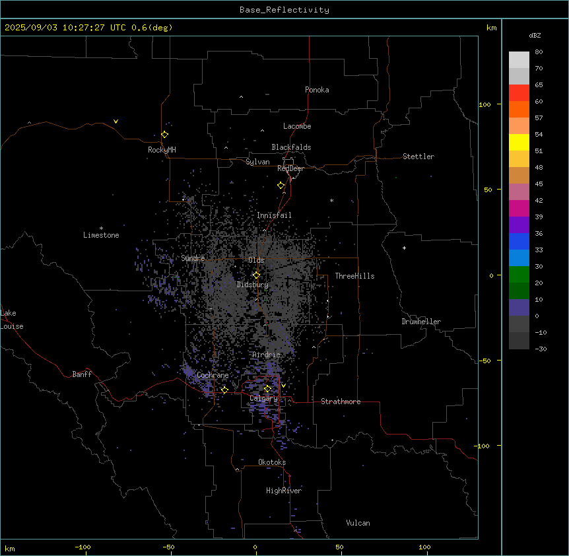Screen dimensions: 569x556
Task: Select the blue swatch between 36 and 33 dBZ
Action: tap(519, 242)
